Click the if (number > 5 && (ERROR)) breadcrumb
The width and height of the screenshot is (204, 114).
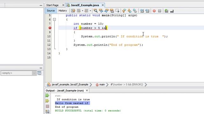click(x=127, y=85)
